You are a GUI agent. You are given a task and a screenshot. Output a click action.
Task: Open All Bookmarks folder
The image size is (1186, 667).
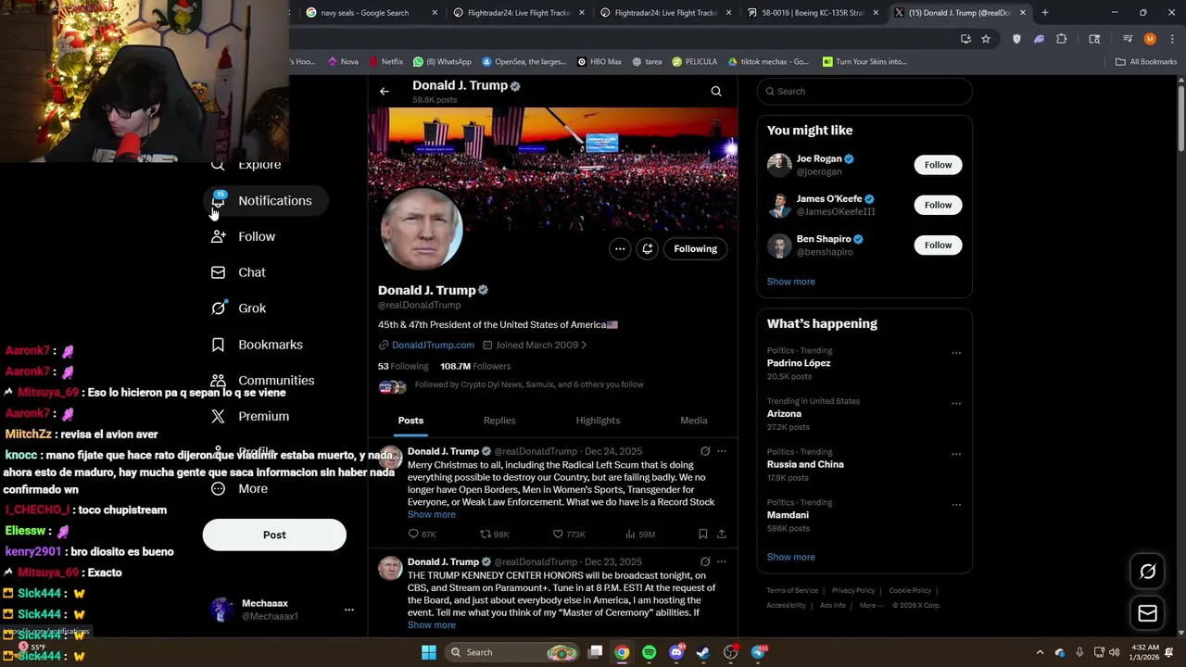(1145, 61)
